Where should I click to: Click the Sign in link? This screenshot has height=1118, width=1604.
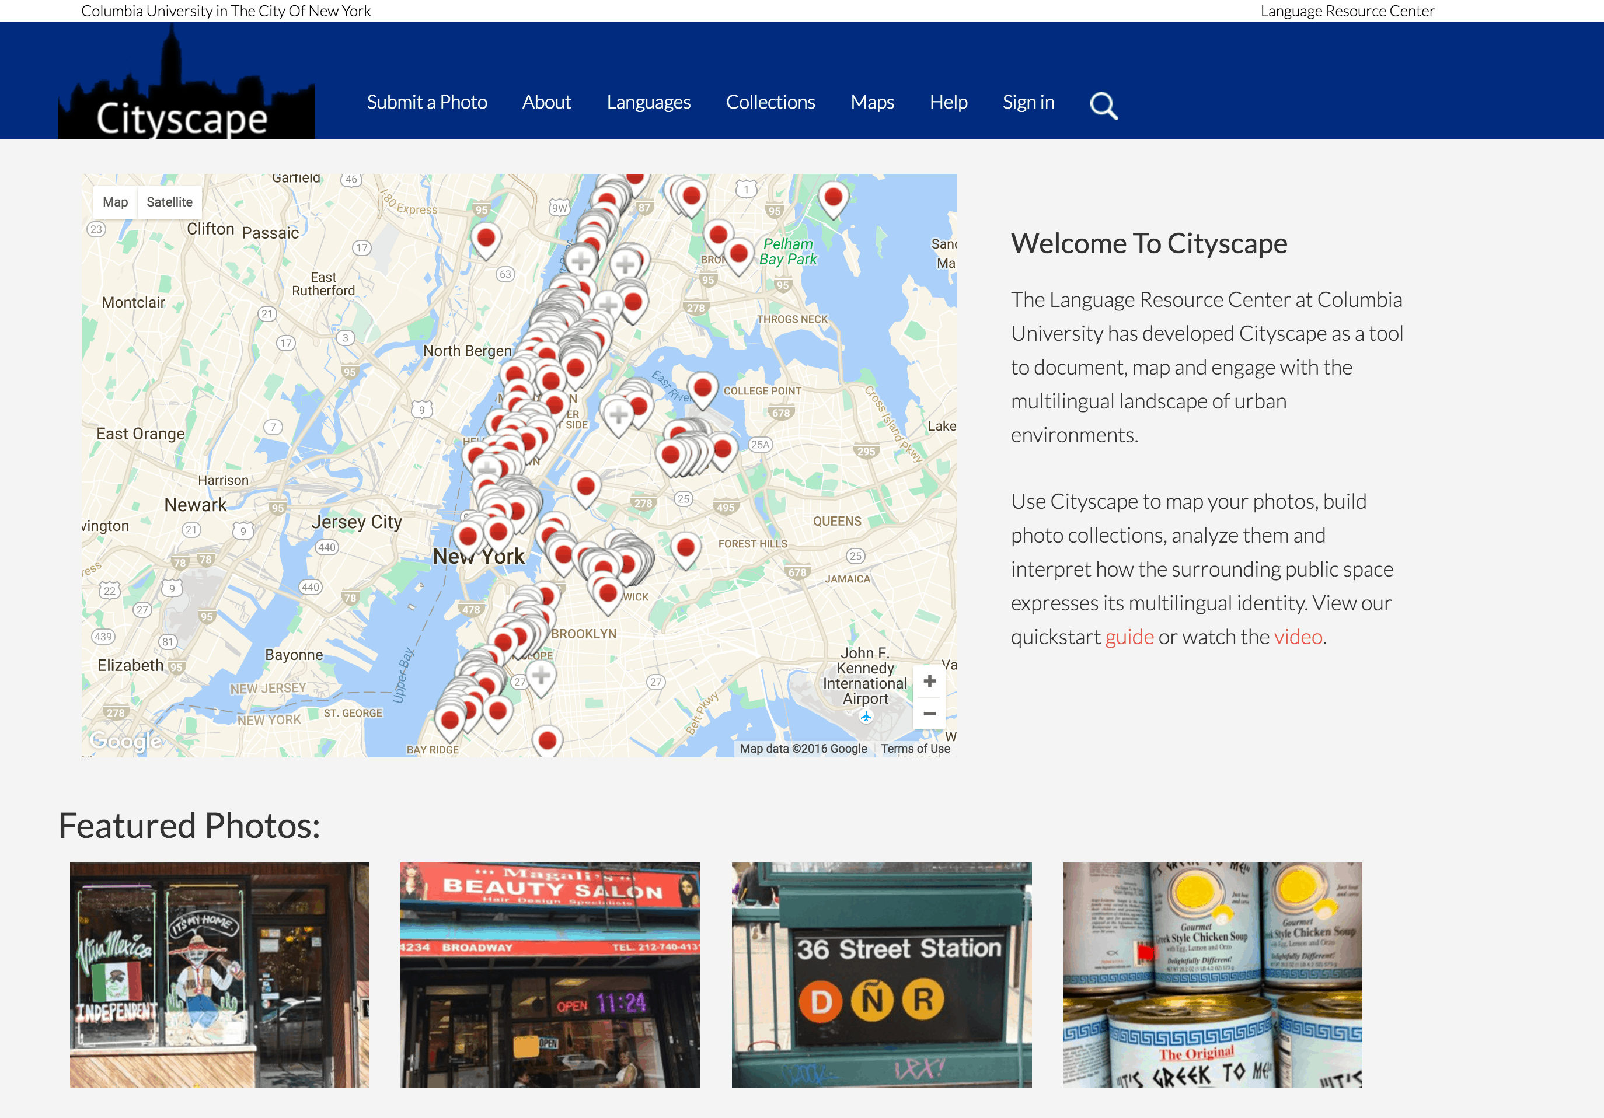(x=1028, y=102)
